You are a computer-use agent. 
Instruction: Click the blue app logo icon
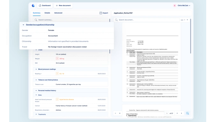pyautogui.click(x=33, y=5)
